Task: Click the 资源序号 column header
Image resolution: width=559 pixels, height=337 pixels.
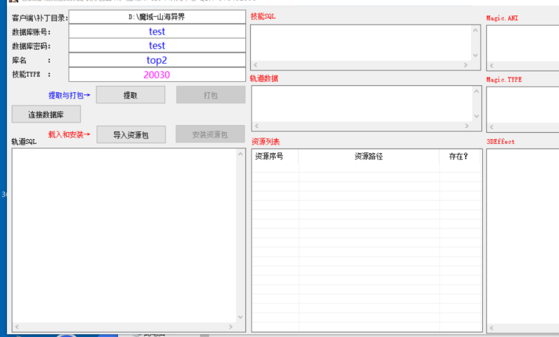Action: click(x=275, y=156)
